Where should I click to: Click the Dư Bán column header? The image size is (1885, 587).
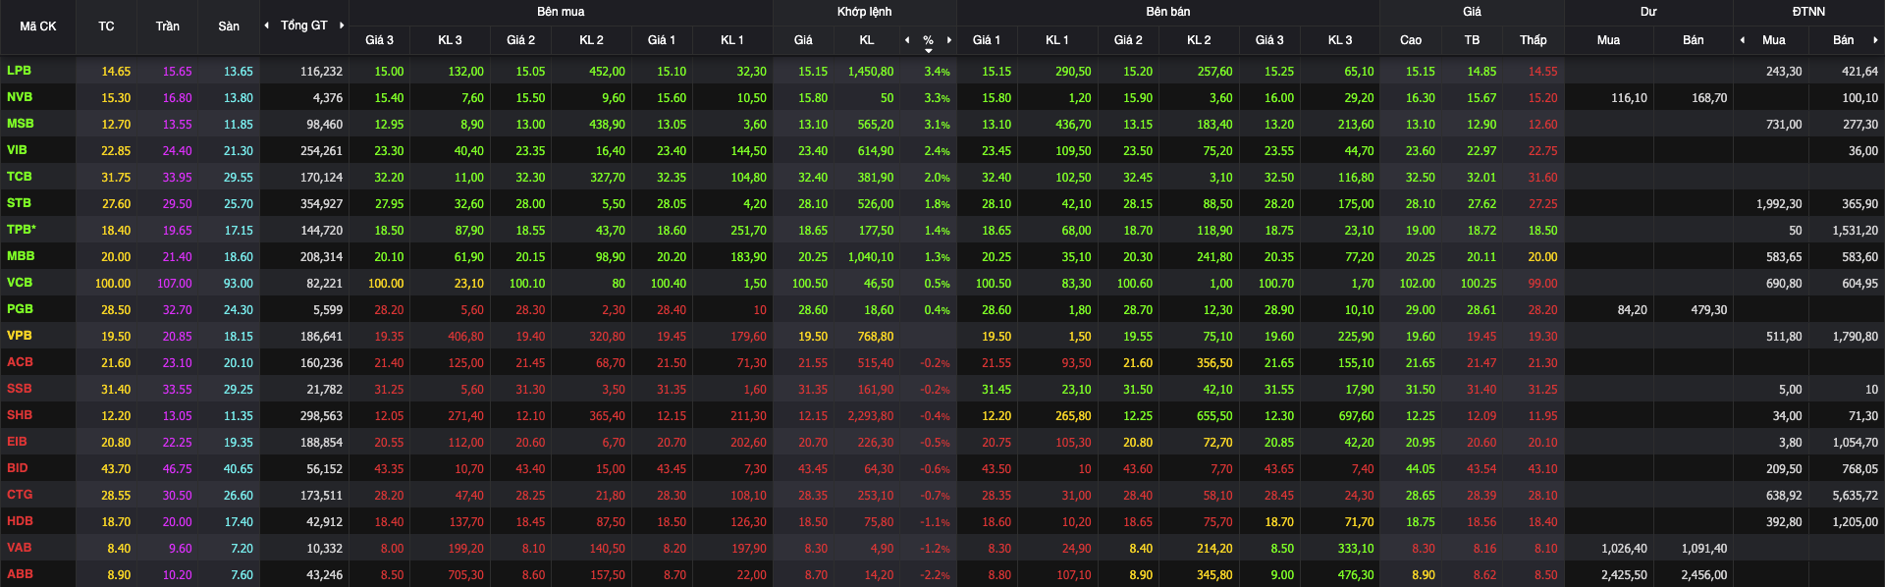point(1694,40)
